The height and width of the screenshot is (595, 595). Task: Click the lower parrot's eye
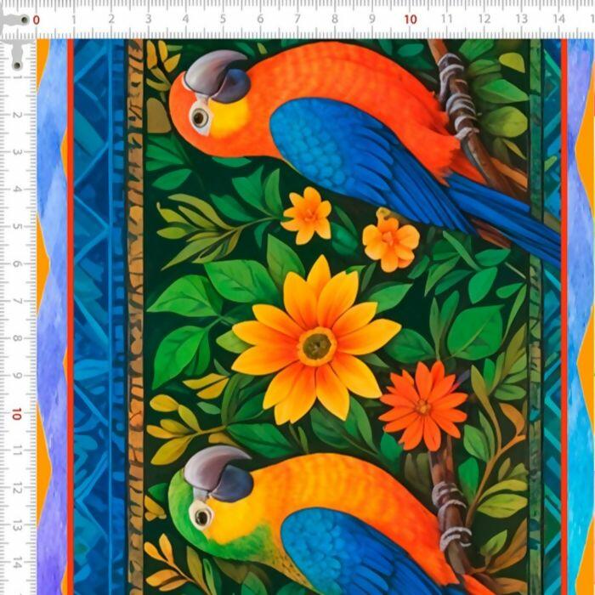pos(201,515)
